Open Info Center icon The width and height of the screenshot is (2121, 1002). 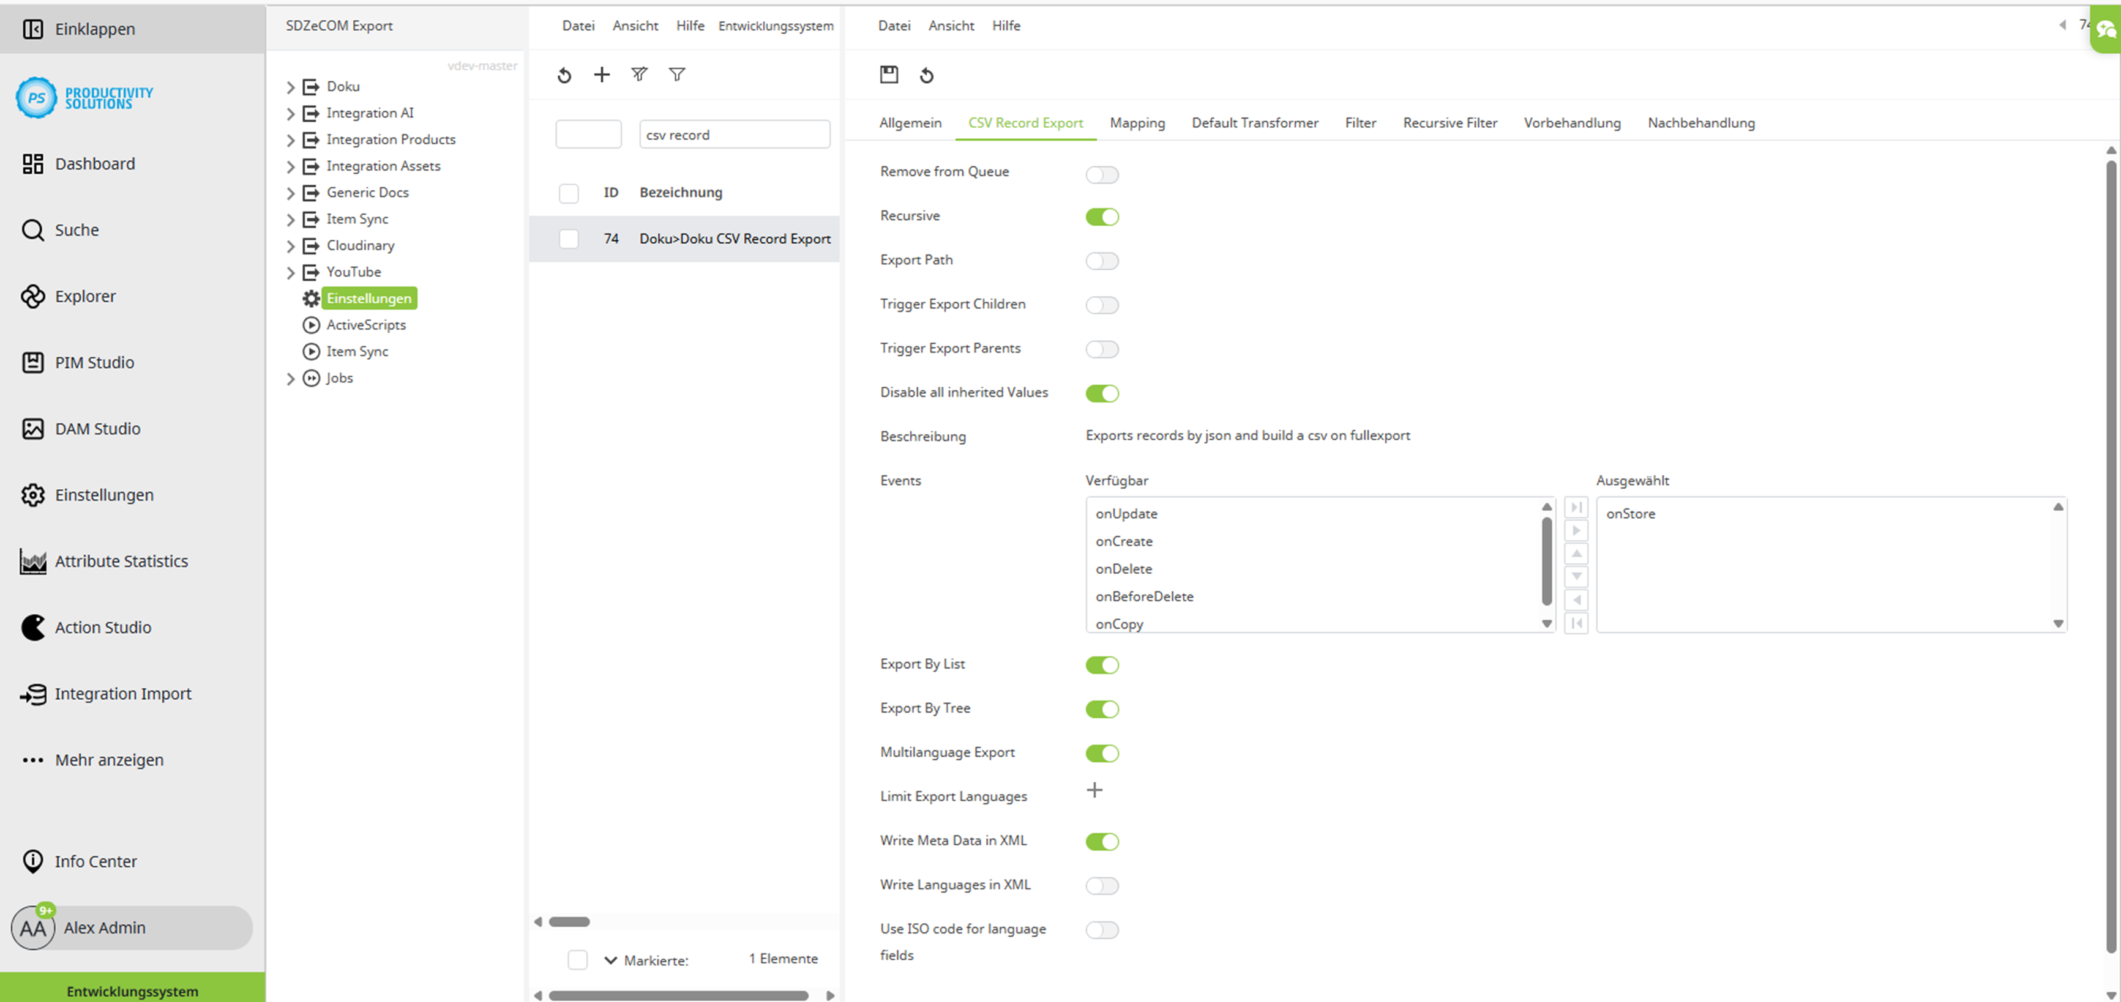pos(33,861)
